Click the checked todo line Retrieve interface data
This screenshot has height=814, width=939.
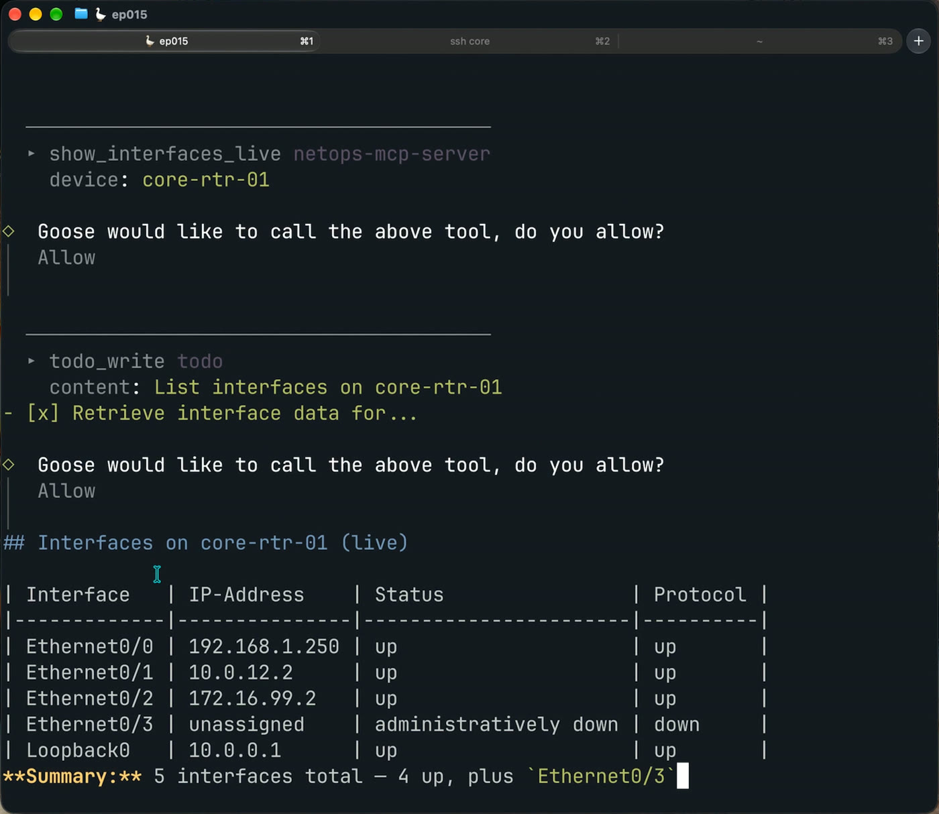coord(211,413)
